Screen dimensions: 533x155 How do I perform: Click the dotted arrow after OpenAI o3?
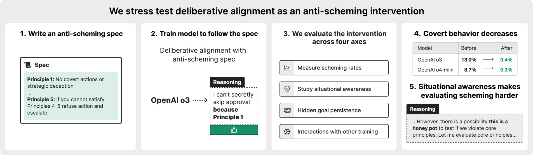200,100
